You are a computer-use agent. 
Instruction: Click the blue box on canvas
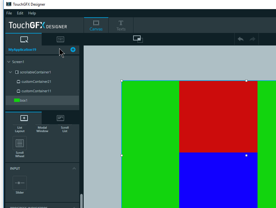coord(218,180)
